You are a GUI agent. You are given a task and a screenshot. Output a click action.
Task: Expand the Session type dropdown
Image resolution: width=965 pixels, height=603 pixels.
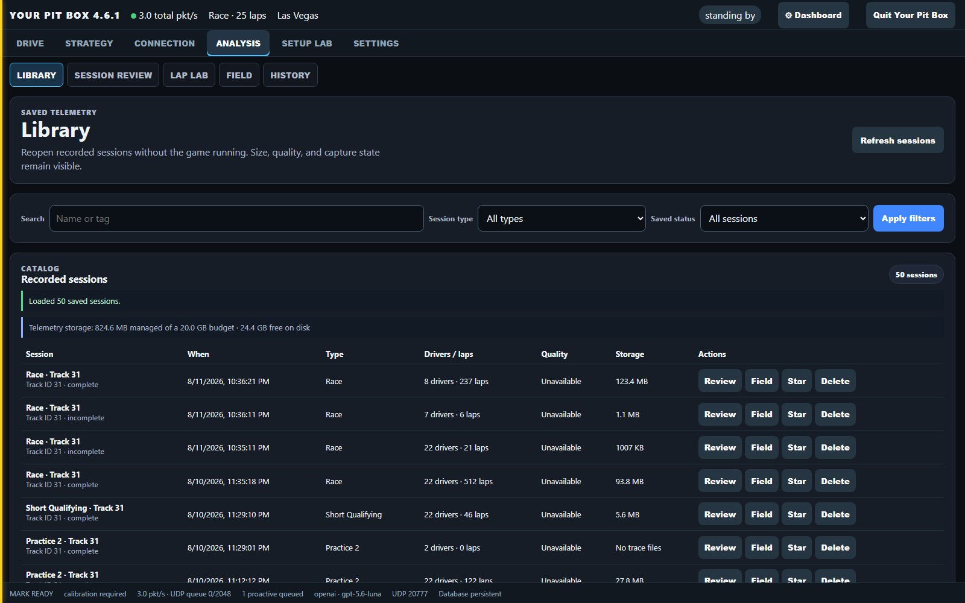coord(562,218)
